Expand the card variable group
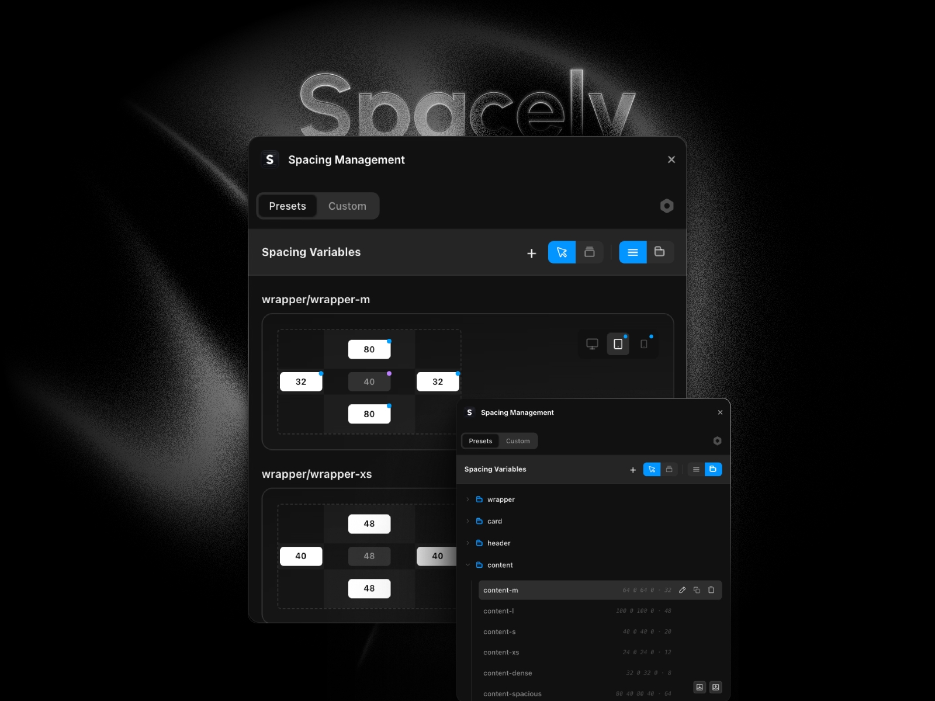Image resolution: width=935 pixels, height=701 pixels. pyautogui.click(x=468, y=521)
